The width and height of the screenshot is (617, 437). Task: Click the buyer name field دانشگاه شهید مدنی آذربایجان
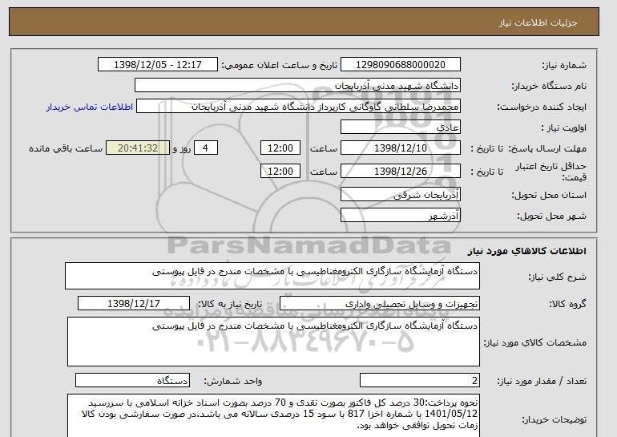(297, 86)
